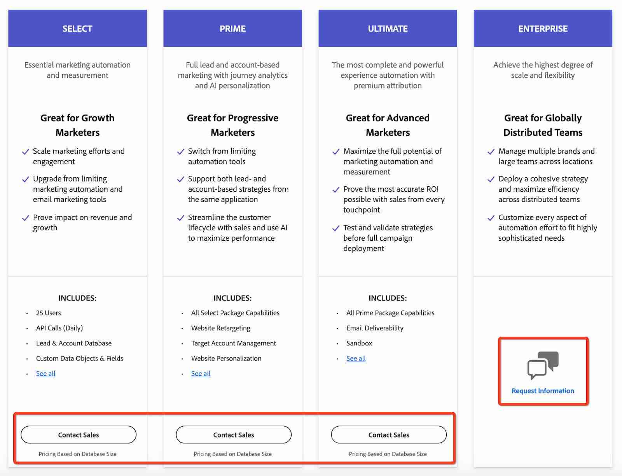Screen dimensions: 622x476
Task: Expand "See all" under the ULTIMATE includes list
Action: tap(355, 358)
